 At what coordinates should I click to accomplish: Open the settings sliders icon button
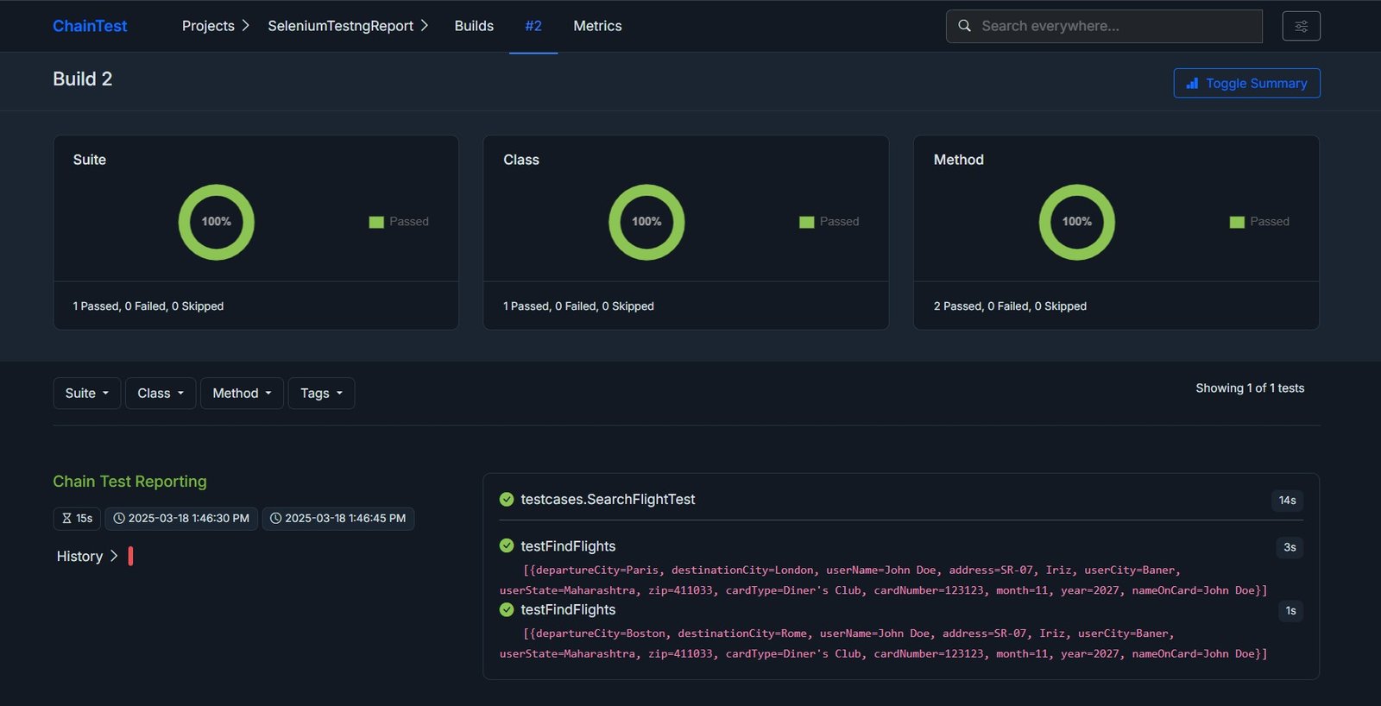tap(1301, 26)
